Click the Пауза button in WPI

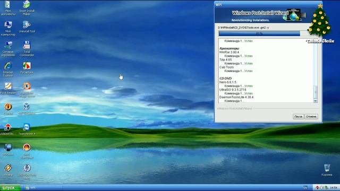(298, 117)
